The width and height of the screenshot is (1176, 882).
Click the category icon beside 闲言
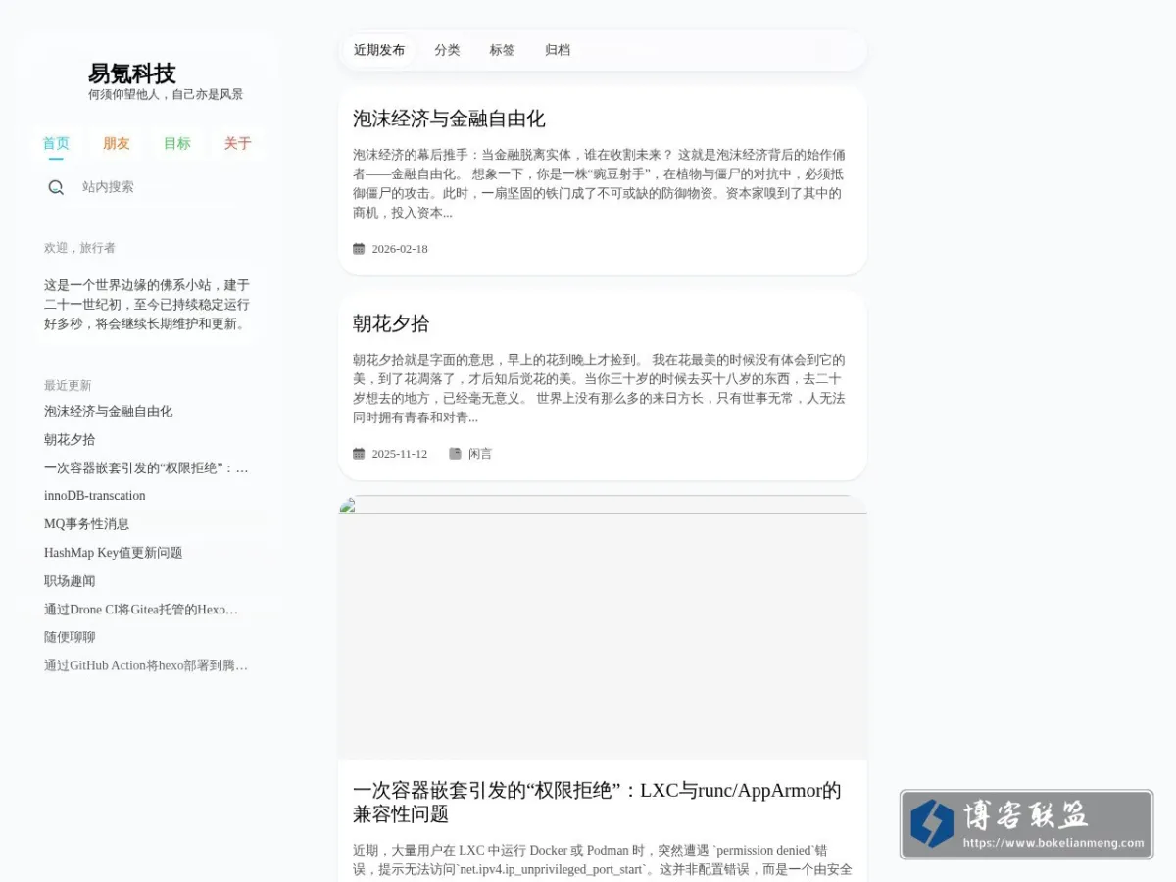point(455,454)
